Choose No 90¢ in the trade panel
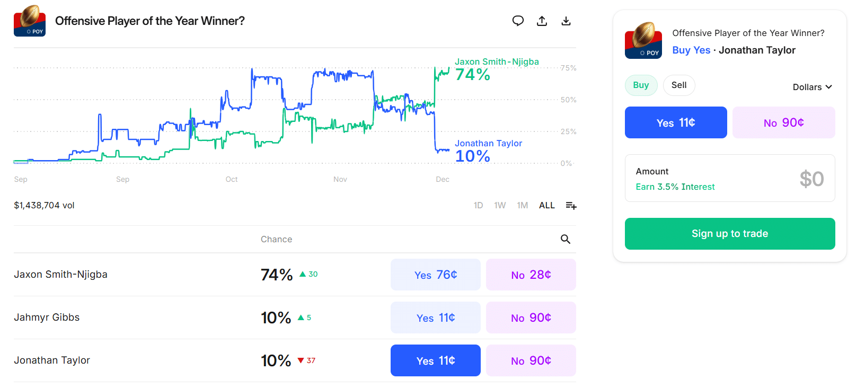The image size is (865, 388). tap(783, 122)
